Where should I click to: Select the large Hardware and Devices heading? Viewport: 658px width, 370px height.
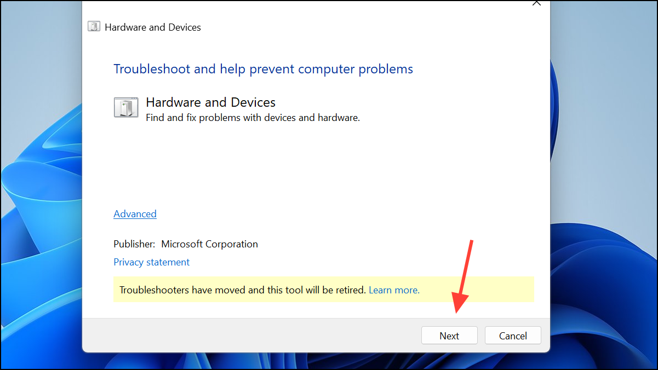pos(210,102)
